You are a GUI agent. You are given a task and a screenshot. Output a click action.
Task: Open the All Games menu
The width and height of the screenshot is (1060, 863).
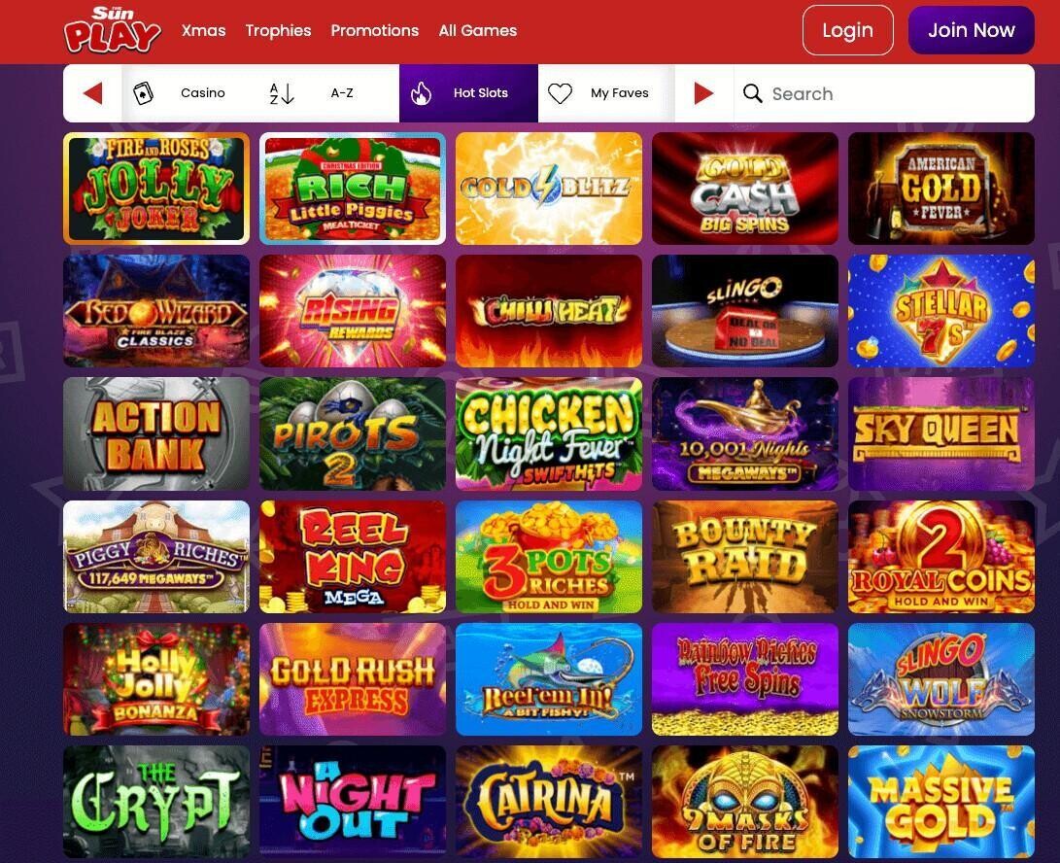point(477,30)
